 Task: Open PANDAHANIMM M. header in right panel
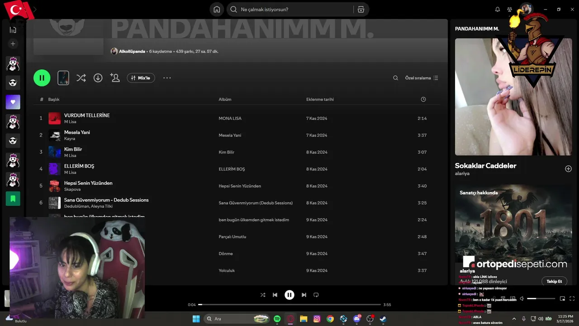tap(477, 29)
